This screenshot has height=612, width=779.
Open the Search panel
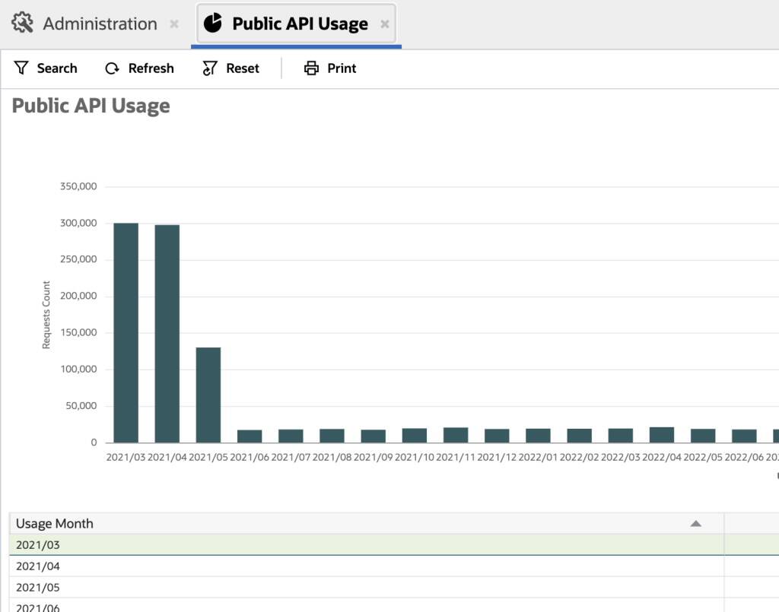coord(47,68)
